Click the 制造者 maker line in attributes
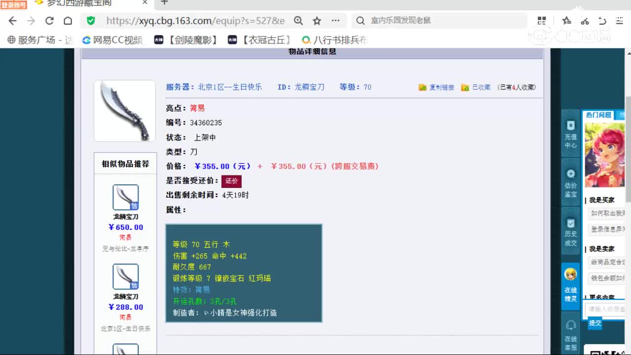Image resolution: width=631 pixels, height=355 pixels. (x=225, y=313)
